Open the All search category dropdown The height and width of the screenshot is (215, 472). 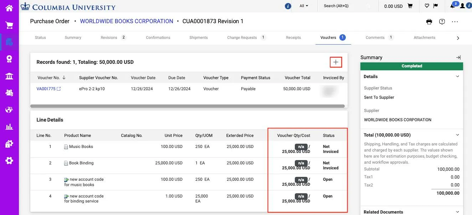tap(304, 6)
